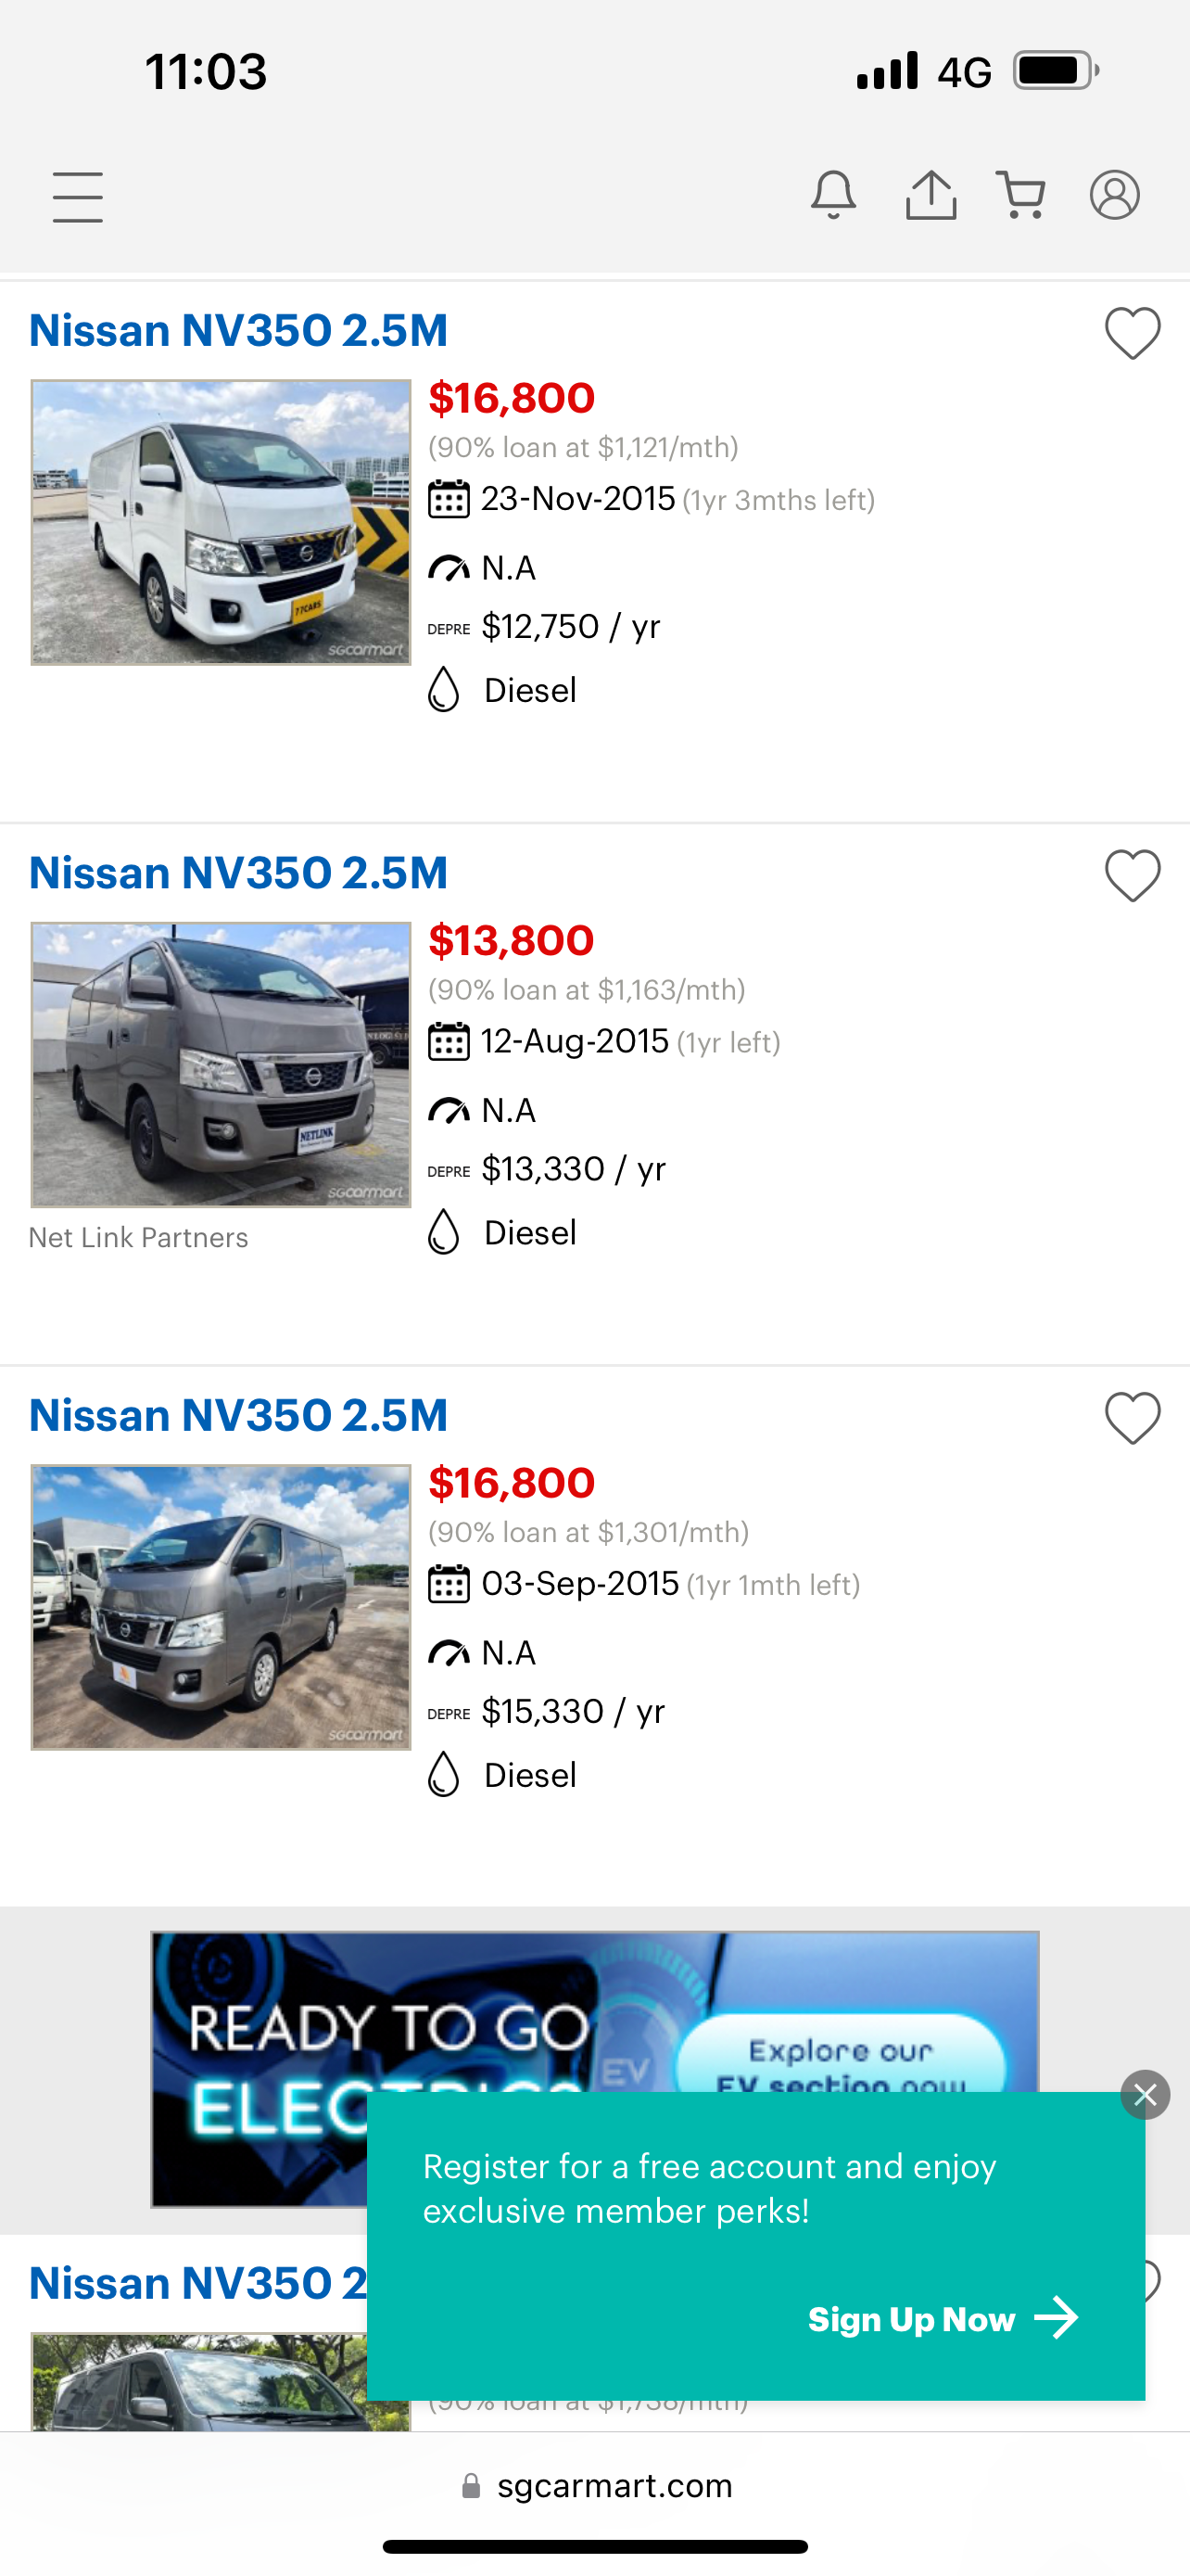View the third grey van photo

[221, 1607]
